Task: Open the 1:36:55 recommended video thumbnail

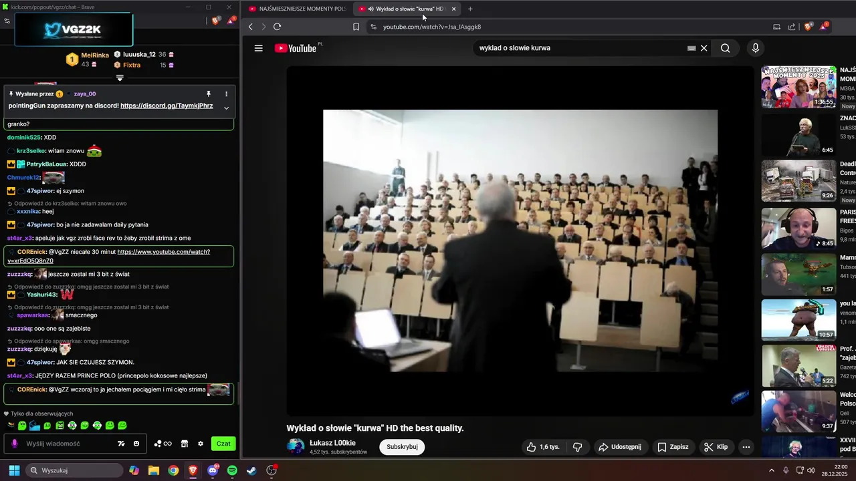Action: coord(798,87)
